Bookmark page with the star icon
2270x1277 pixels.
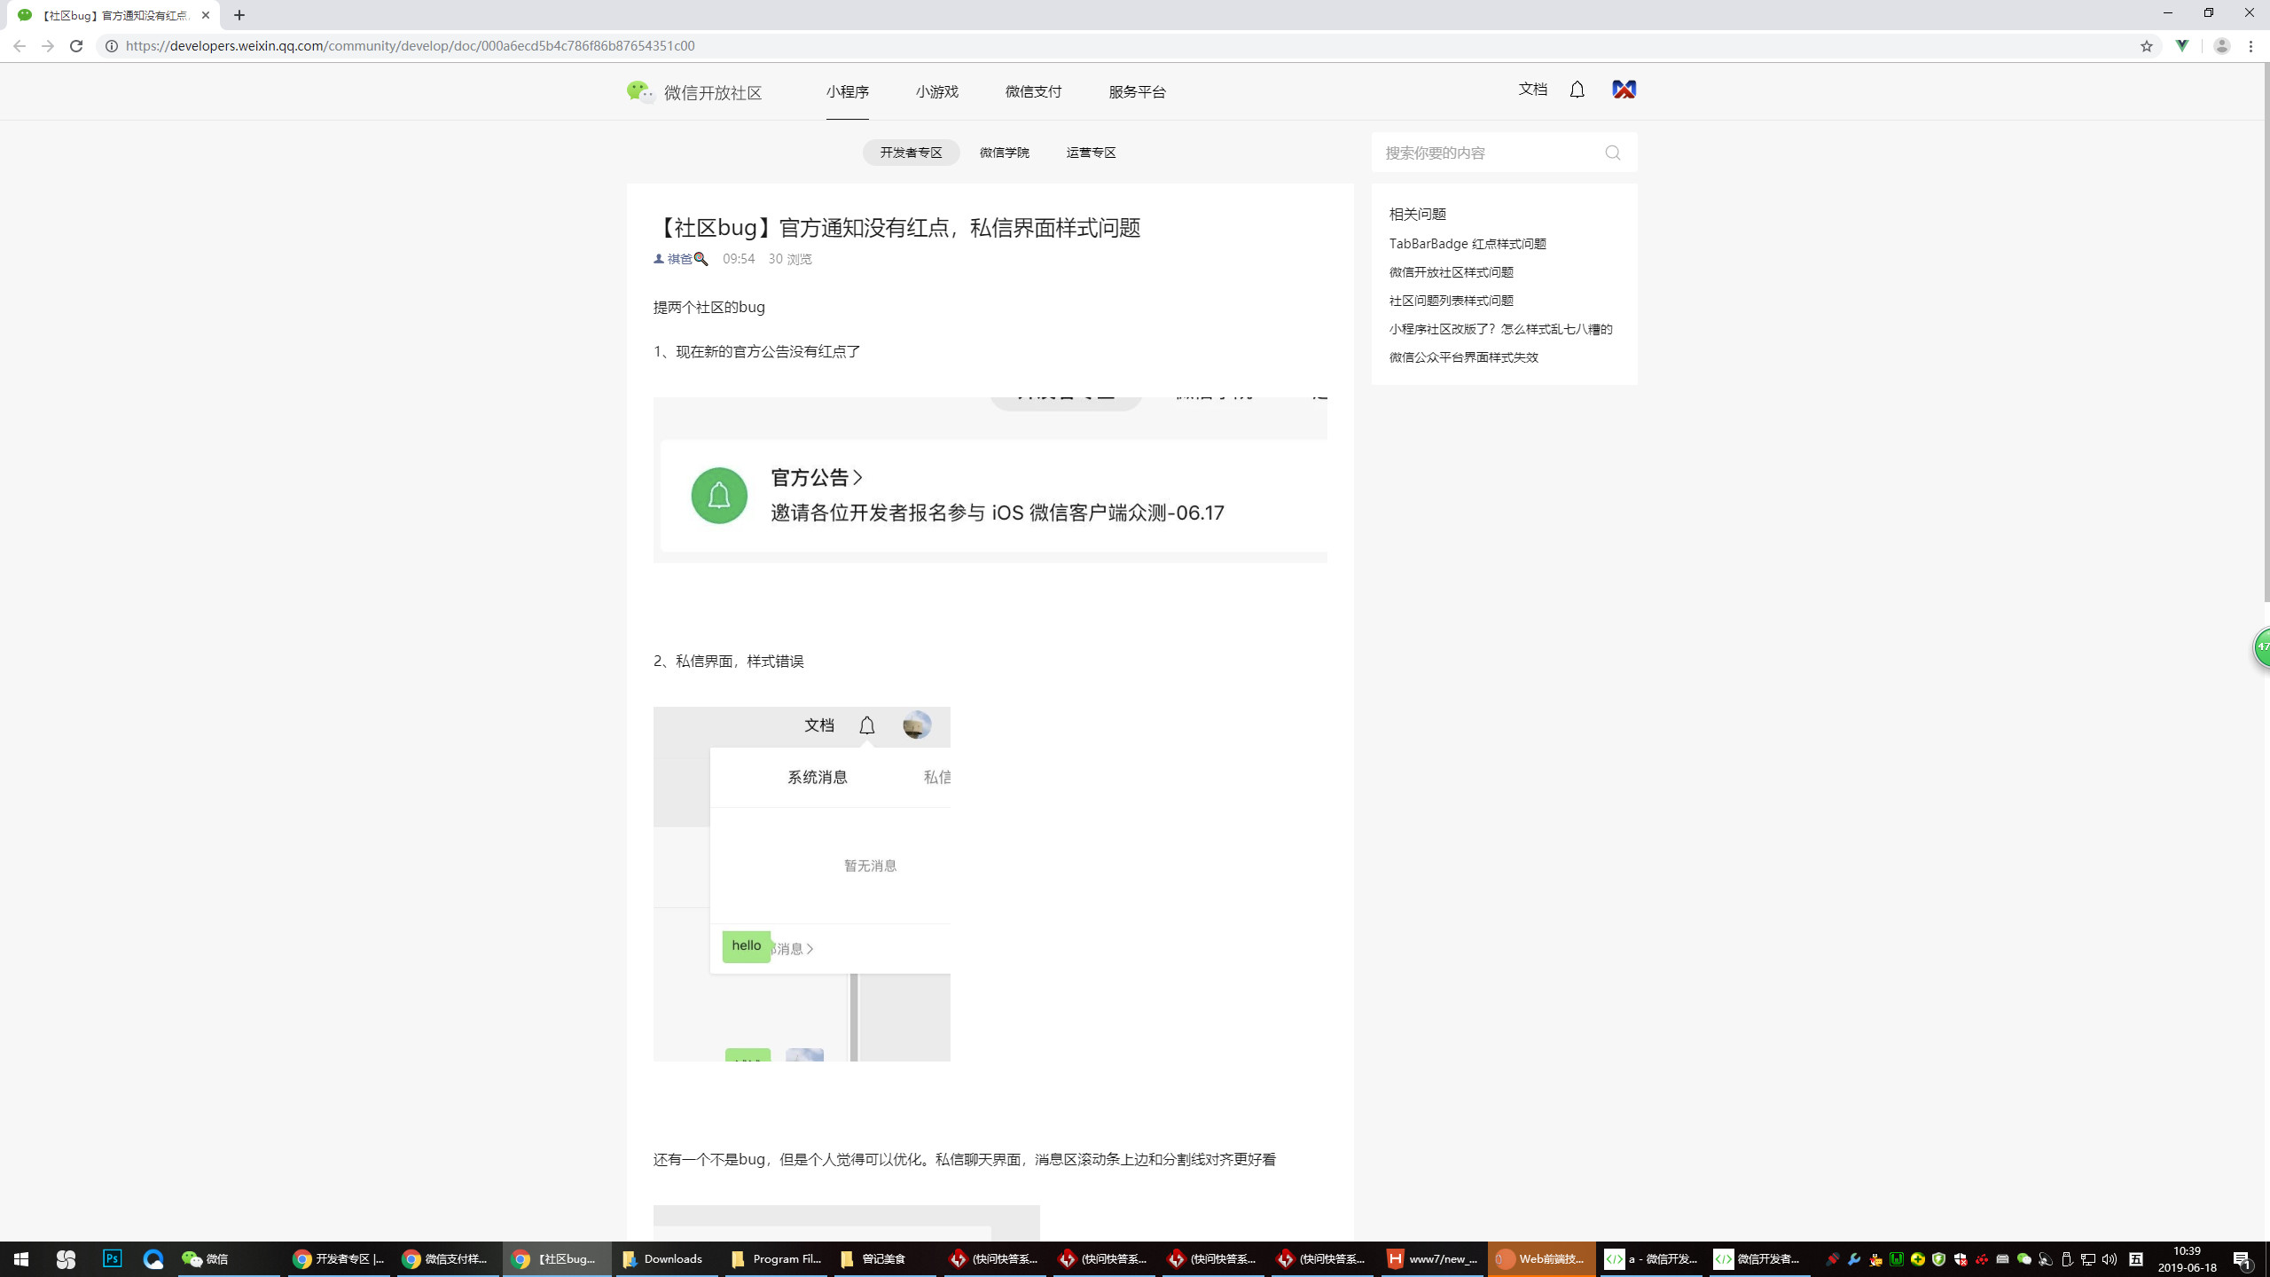click(2146, 46)
